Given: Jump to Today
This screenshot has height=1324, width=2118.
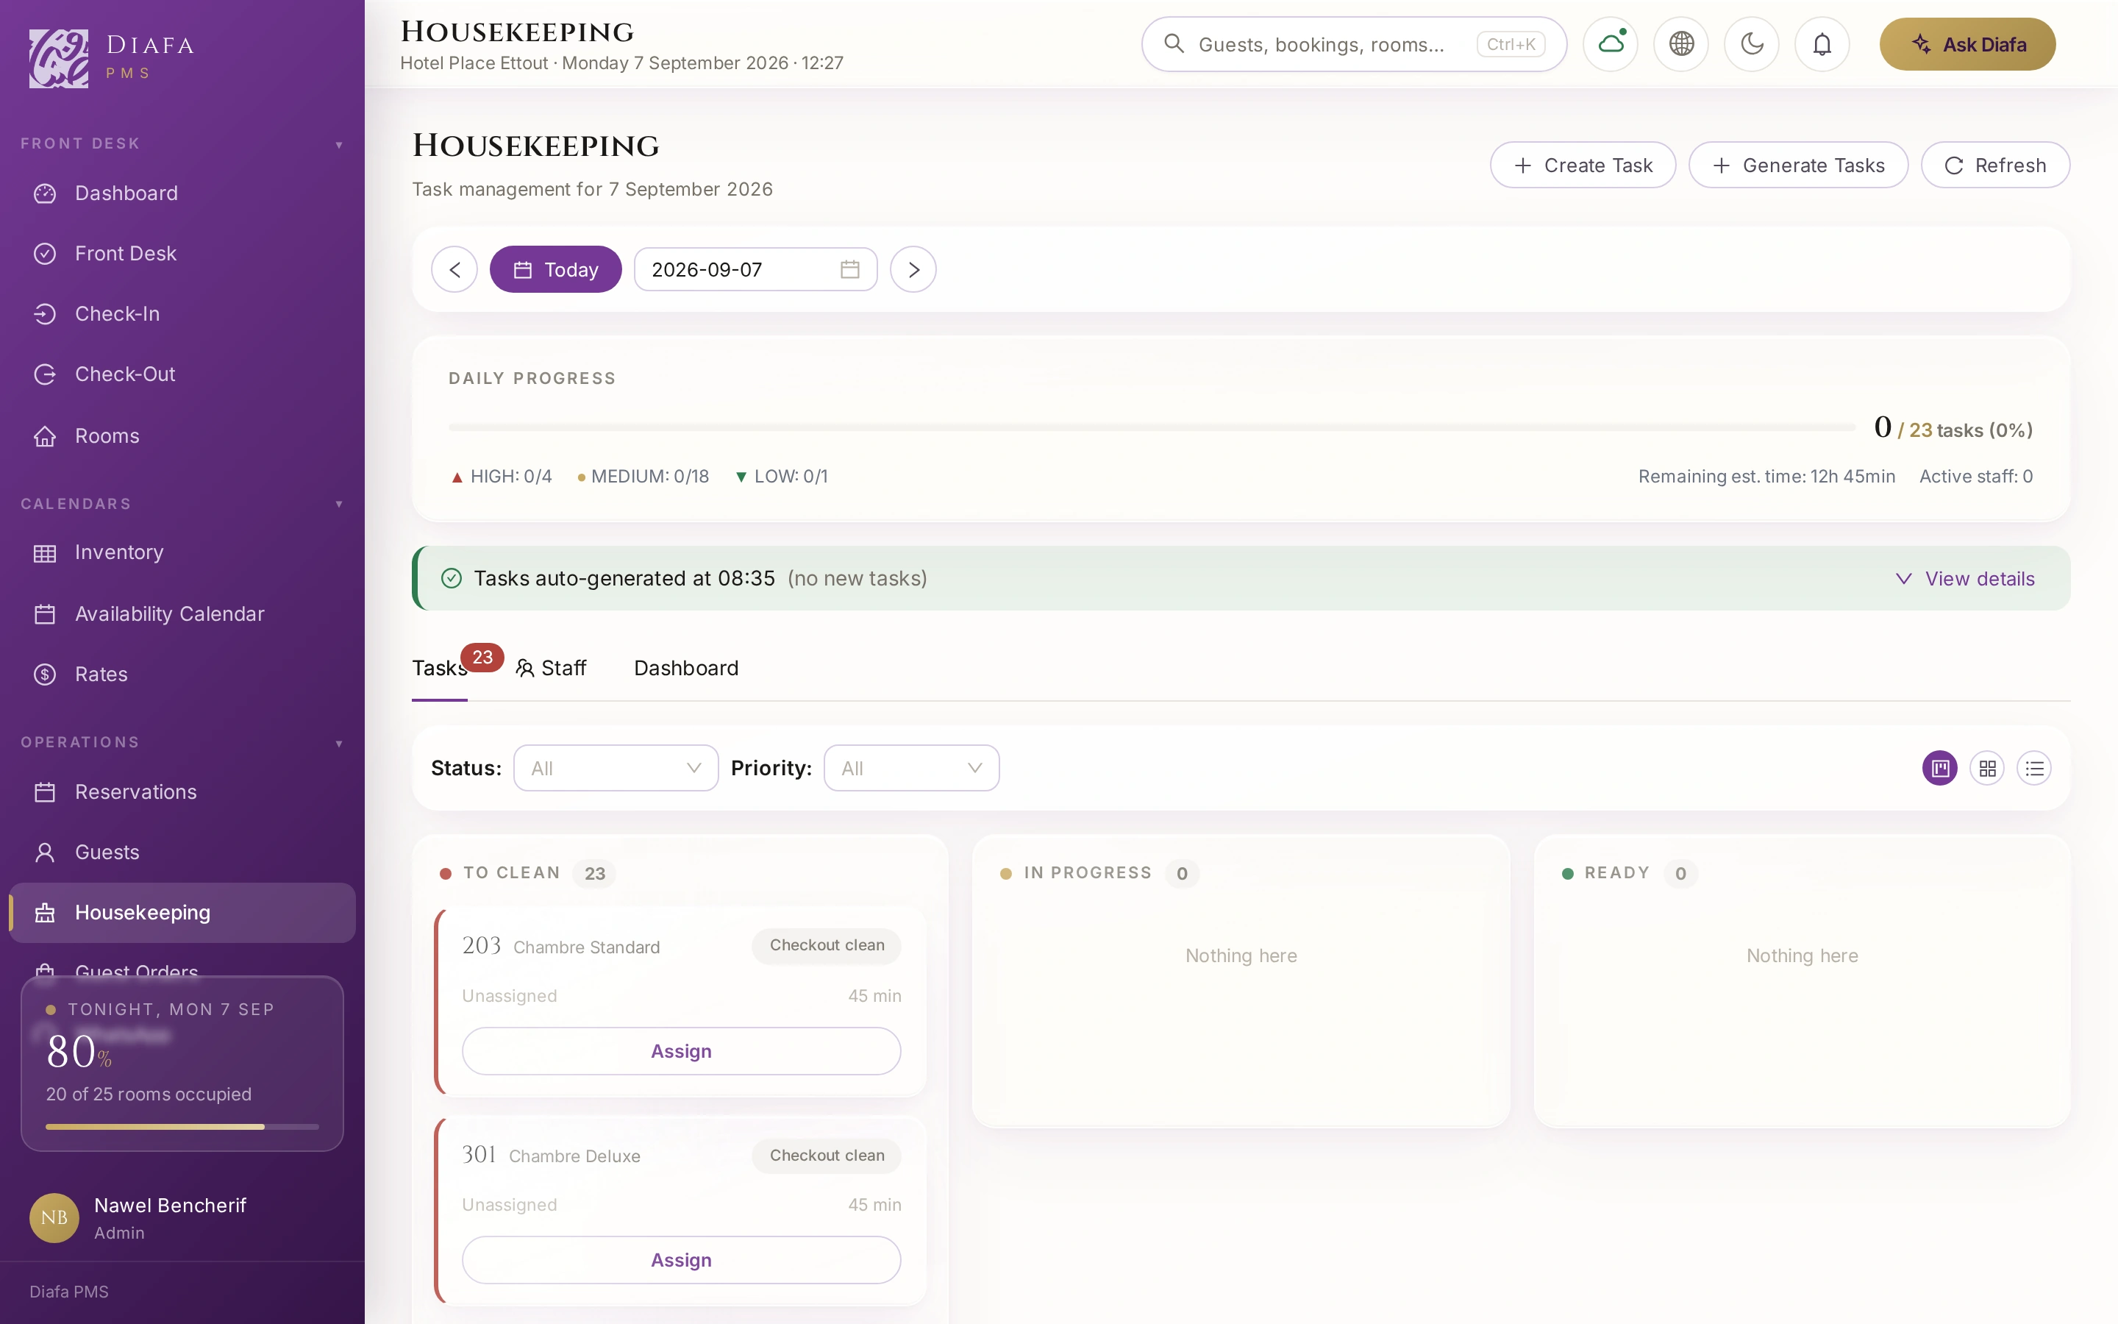Looking at the screenshot, I should click(556, 270).
